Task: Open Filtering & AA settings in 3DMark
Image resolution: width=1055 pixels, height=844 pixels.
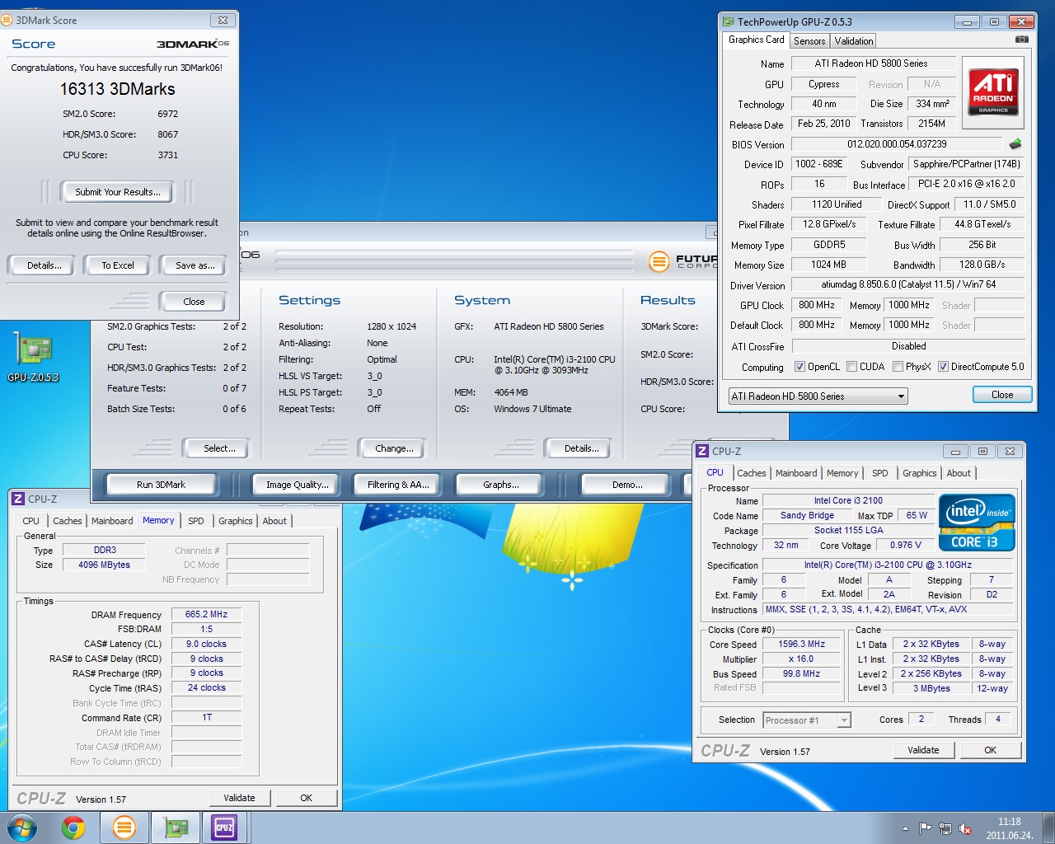Action: tap(398, 485)
